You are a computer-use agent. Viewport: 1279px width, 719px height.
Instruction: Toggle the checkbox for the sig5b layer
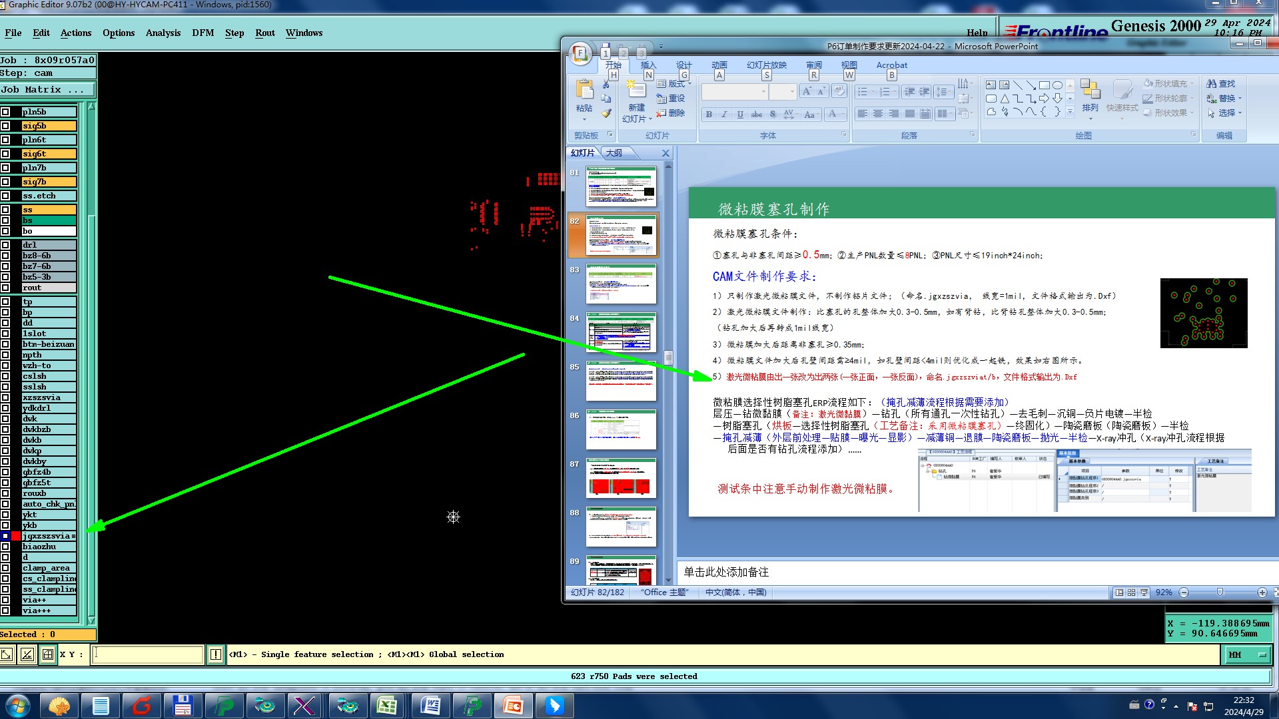coord(5,126)
